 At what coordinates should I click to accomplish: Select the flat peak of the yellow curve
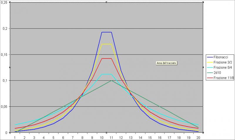(x=106, y=44)
